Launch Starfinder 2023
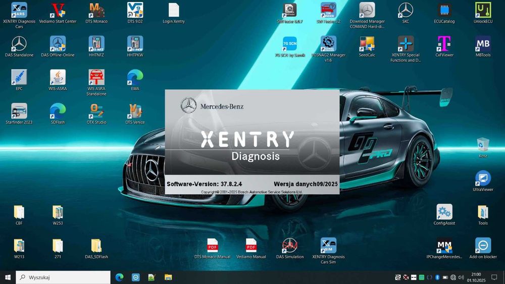 tap(19, 111)
